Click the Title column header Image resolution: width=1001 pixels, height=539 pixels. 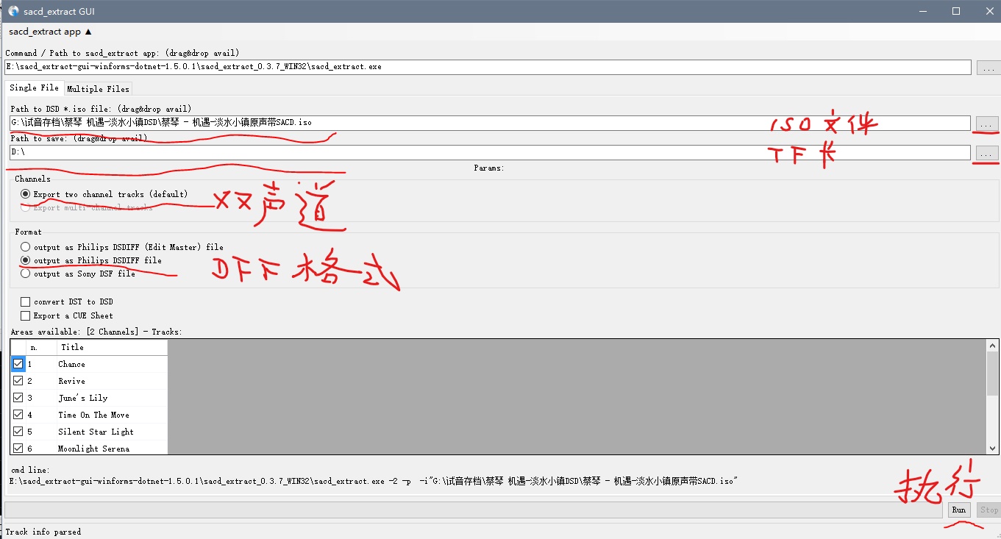[110, 347]
